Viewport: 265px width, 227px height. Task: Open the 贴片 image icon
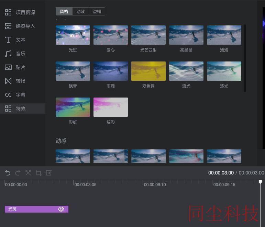click(8, 67)
